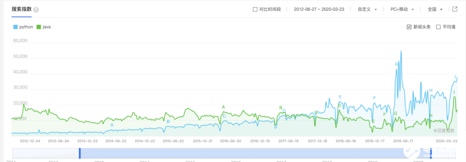Viewport: 466px width, 162px height.
Task: Click the help question mark icon
Action: pyautogui.click(x=36, y=9)
